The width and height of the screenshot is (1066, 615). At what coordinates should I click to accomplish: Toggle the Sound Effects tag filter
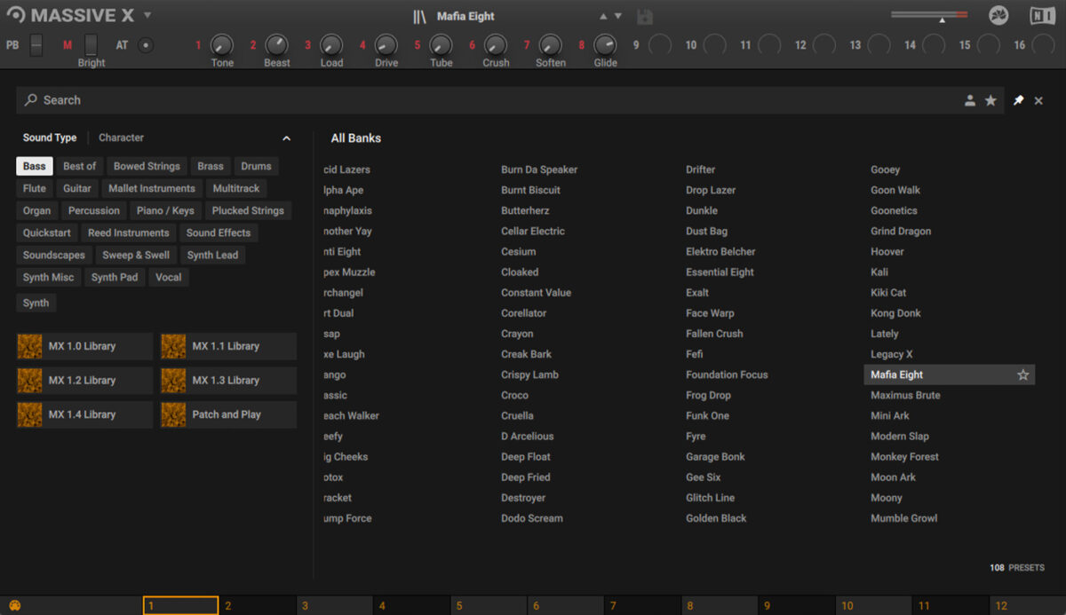219,233
